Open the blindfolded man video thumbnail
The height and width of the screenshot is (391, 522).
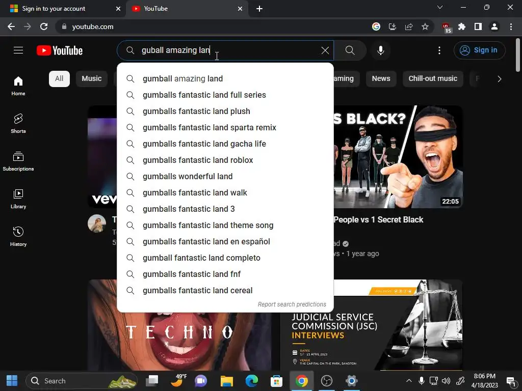tap(398, 157)
